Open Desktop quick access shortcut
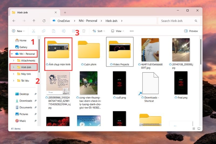The width and height of the screenshot is (216, 144). tap(22, 94)
